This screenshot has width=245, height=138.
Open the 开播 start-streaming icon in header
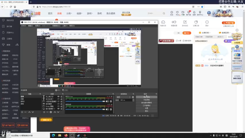coord(183,13)
